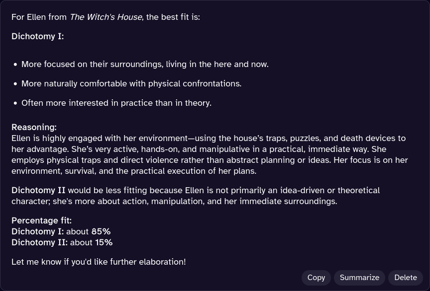The width and height of the screenshot is (430, 291).
Task: Click the bold 15% value
Action: [104, 242]
